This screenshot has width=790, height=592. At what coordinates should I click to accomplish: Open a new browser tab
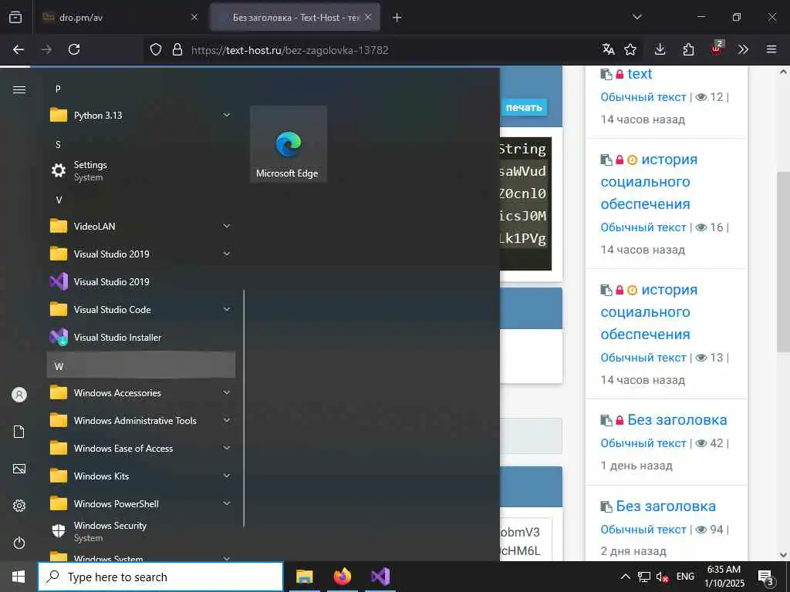(x=397, y=18)
